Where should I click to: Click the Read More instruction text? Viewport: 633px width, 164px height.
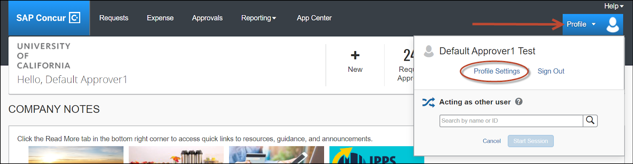195,139
